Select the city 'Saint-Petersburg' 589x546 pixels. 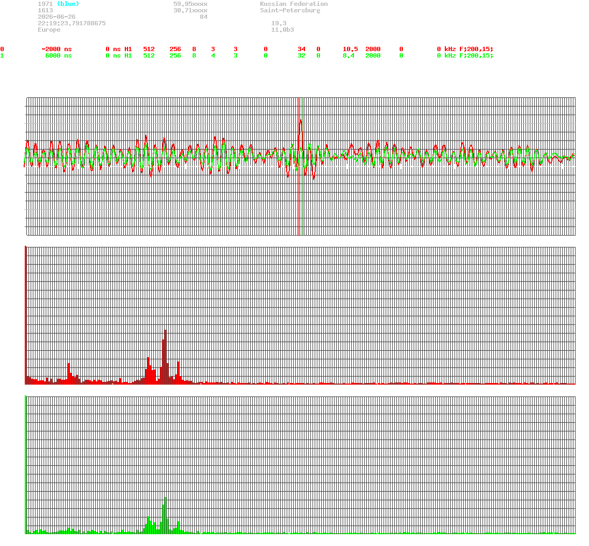point(290,11)
